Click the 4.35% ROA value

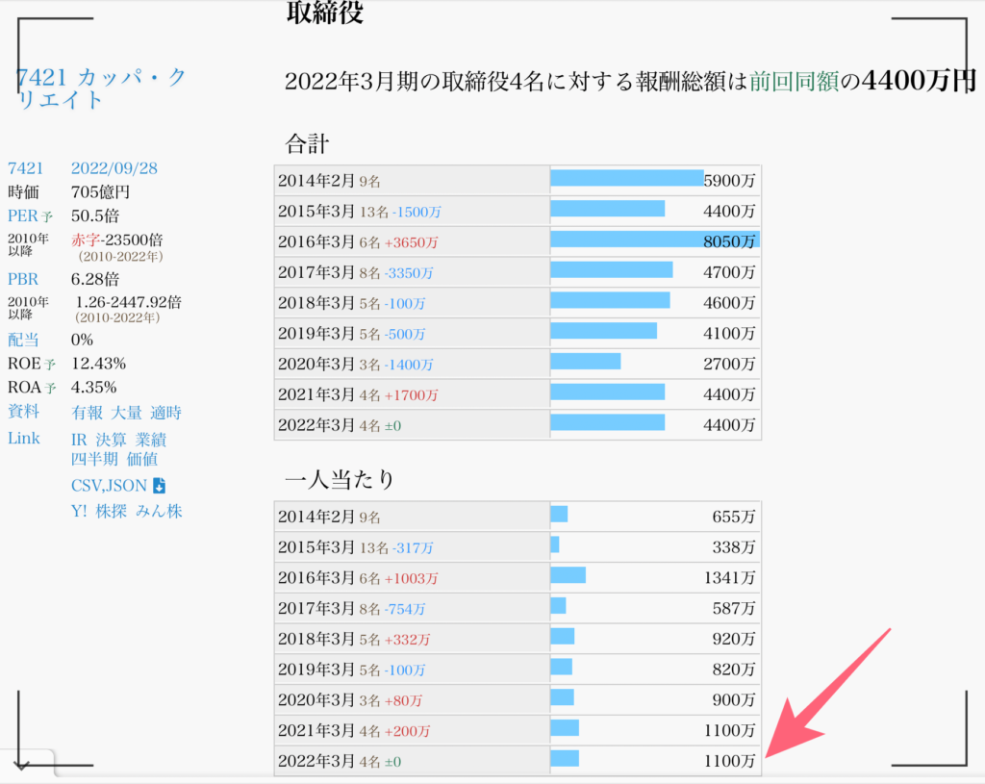pos(94,388)
